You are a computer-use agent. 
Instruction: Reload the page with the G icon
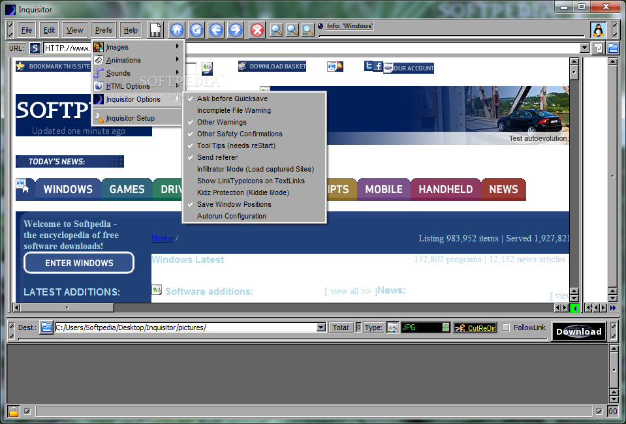pyautogui.click(x=196, y=30)
